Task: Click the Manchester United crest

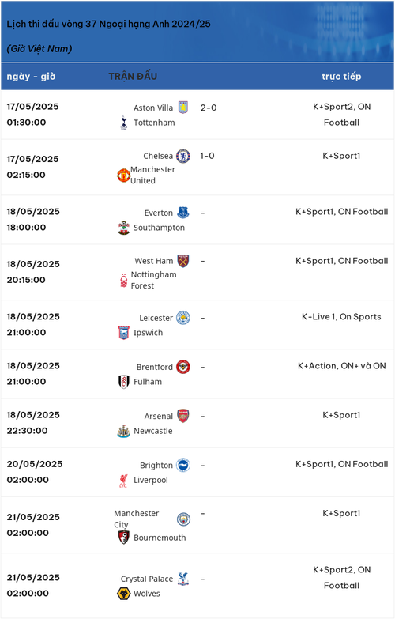Action: pos(123,176)
